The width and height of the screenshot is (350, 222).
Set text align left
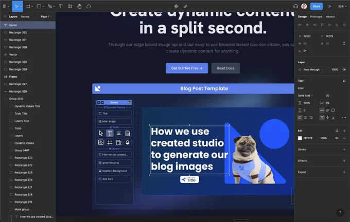pyautogui.click(x=300, y=118)
